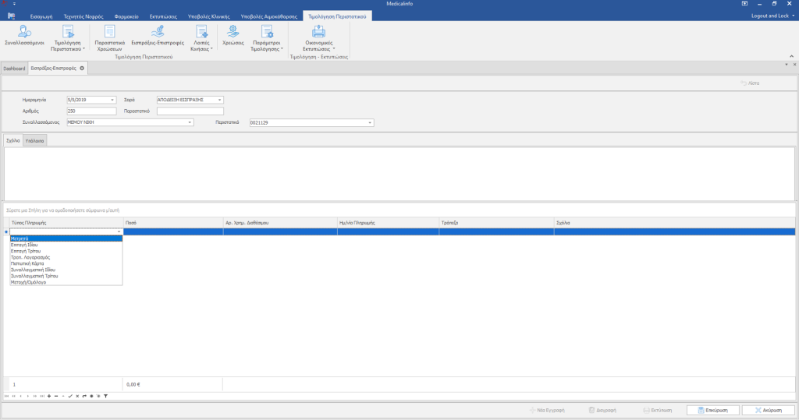Switch to the Φαρμακείο ribbon tab

pyautogui.click(x=126, y=16)
